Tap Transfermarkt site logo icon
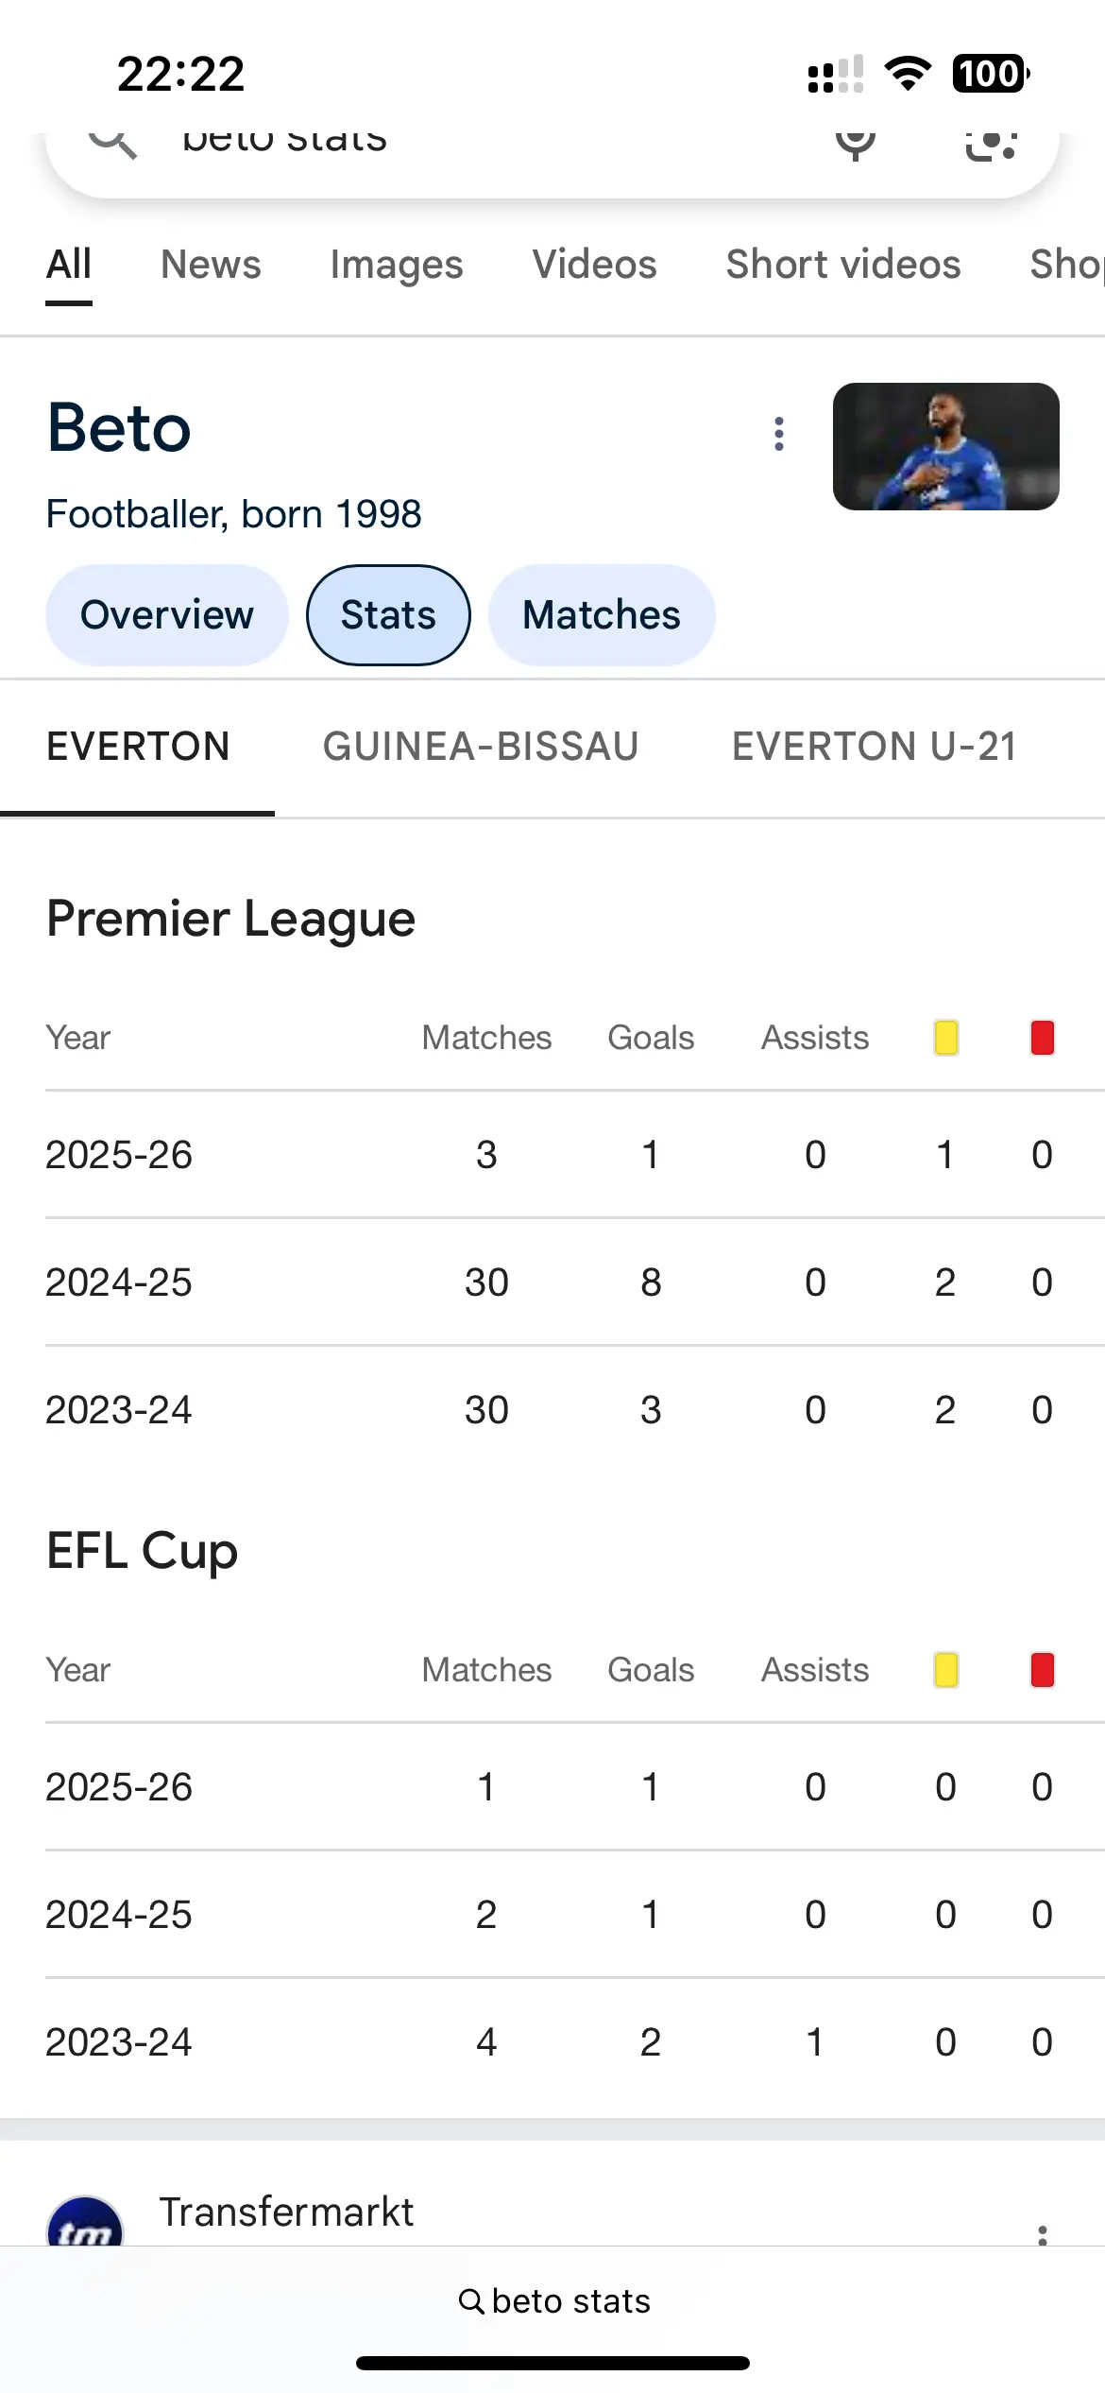 (85, 2225)
